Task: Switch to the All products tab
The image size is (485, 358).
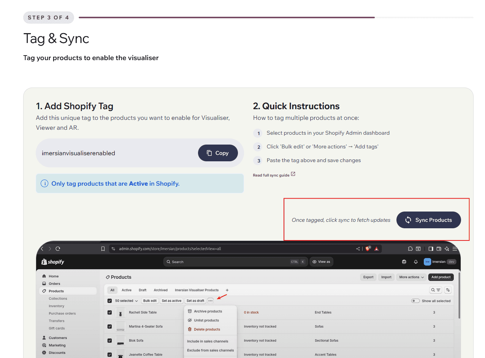Action: [x=112, y=290]
